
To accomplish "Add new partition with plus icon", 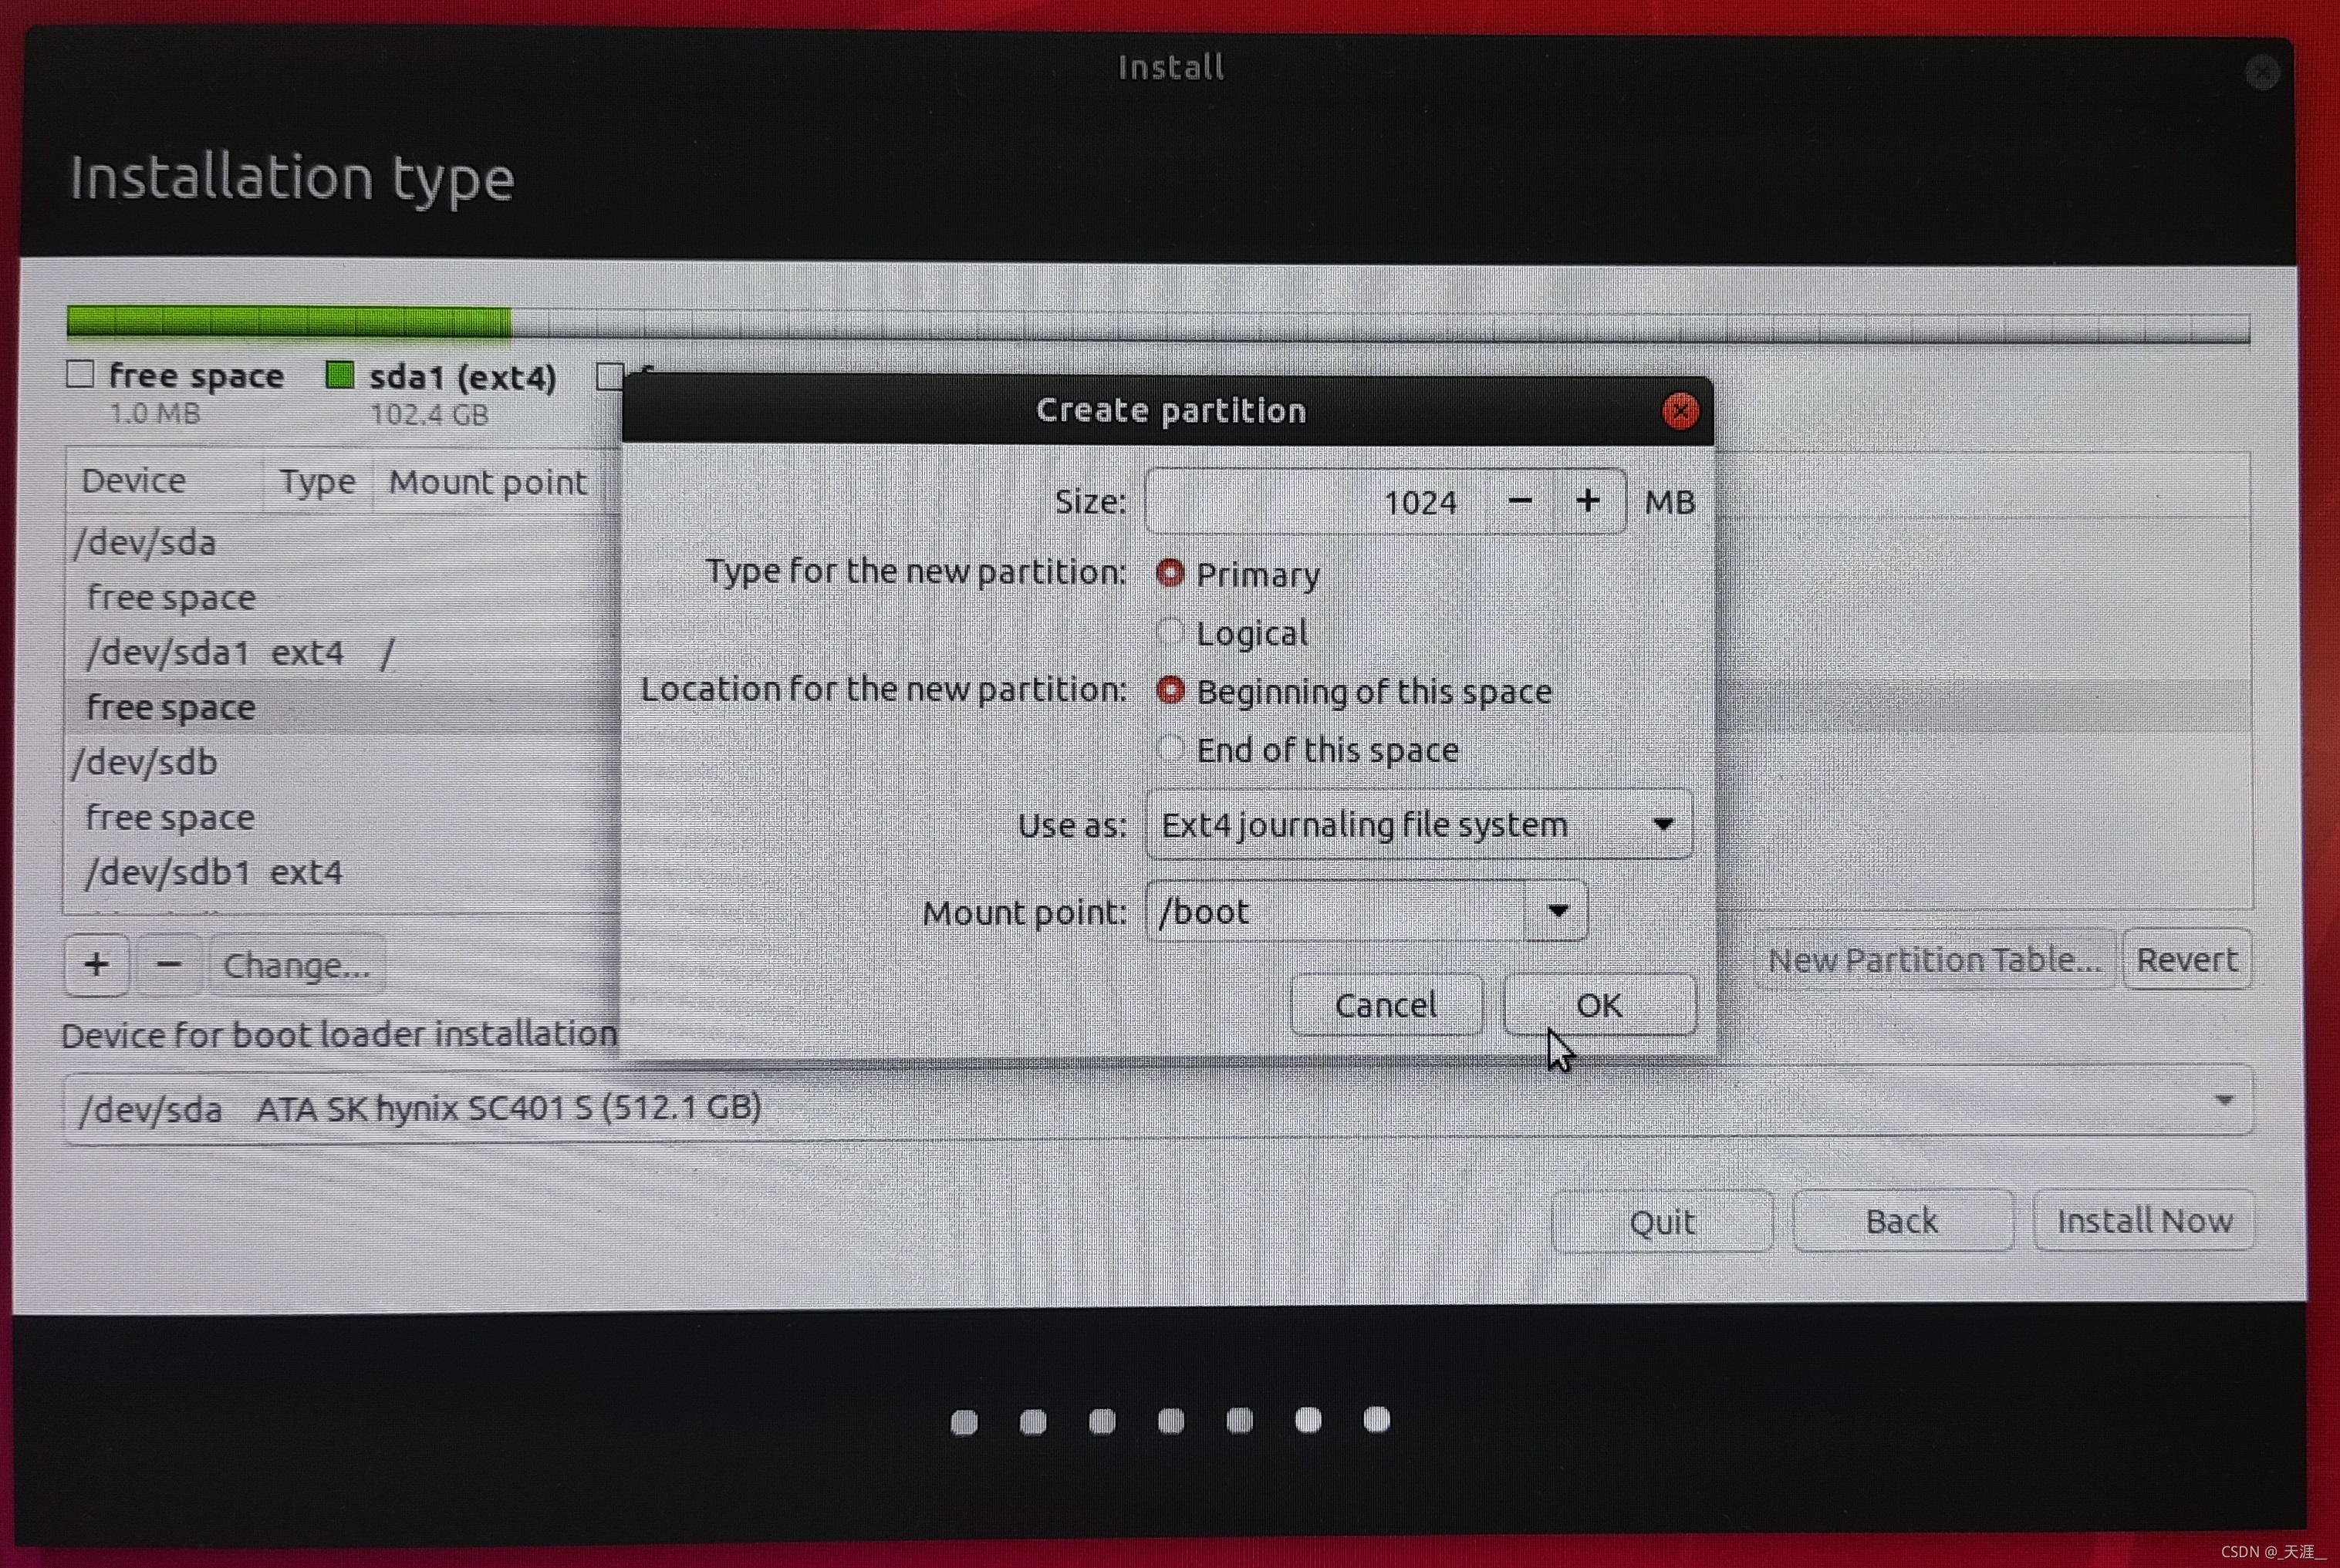I will (97, 965).
